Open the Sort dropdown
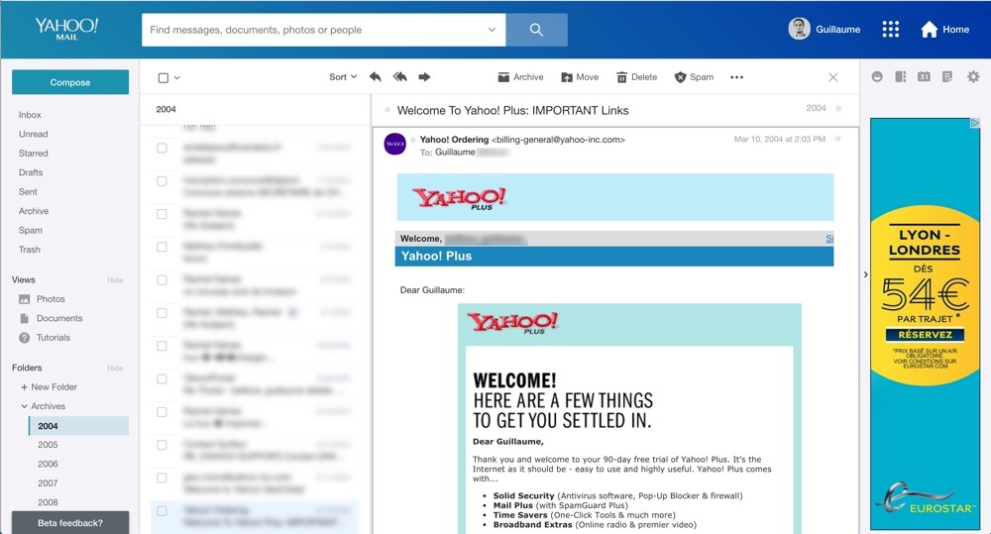 (343, 77)
